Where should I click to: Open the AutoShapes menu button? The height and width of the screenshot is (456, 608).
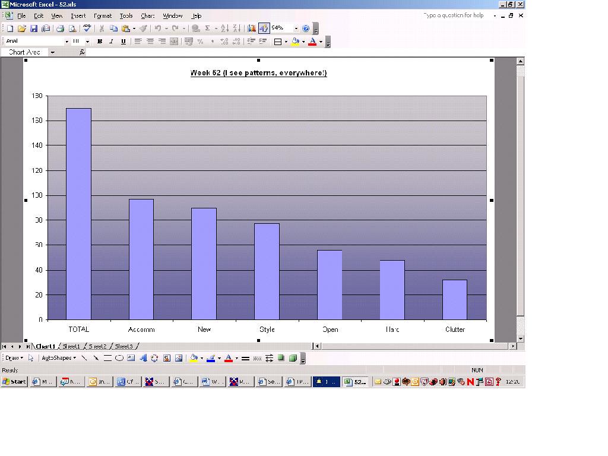point(58,358)
